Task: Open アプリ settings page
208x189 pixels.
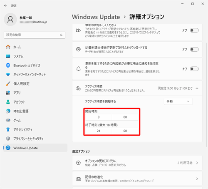Action: [35, 93]
